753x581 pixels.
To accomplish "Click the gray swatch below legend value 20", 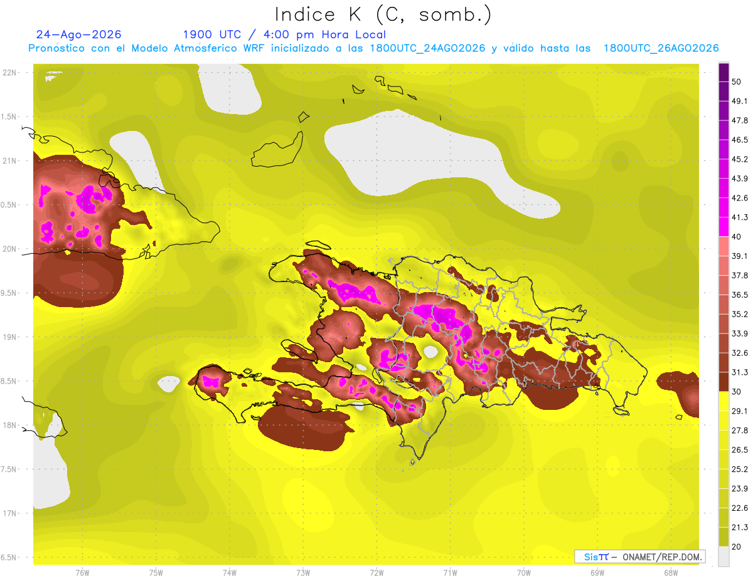I will point(724,557).
